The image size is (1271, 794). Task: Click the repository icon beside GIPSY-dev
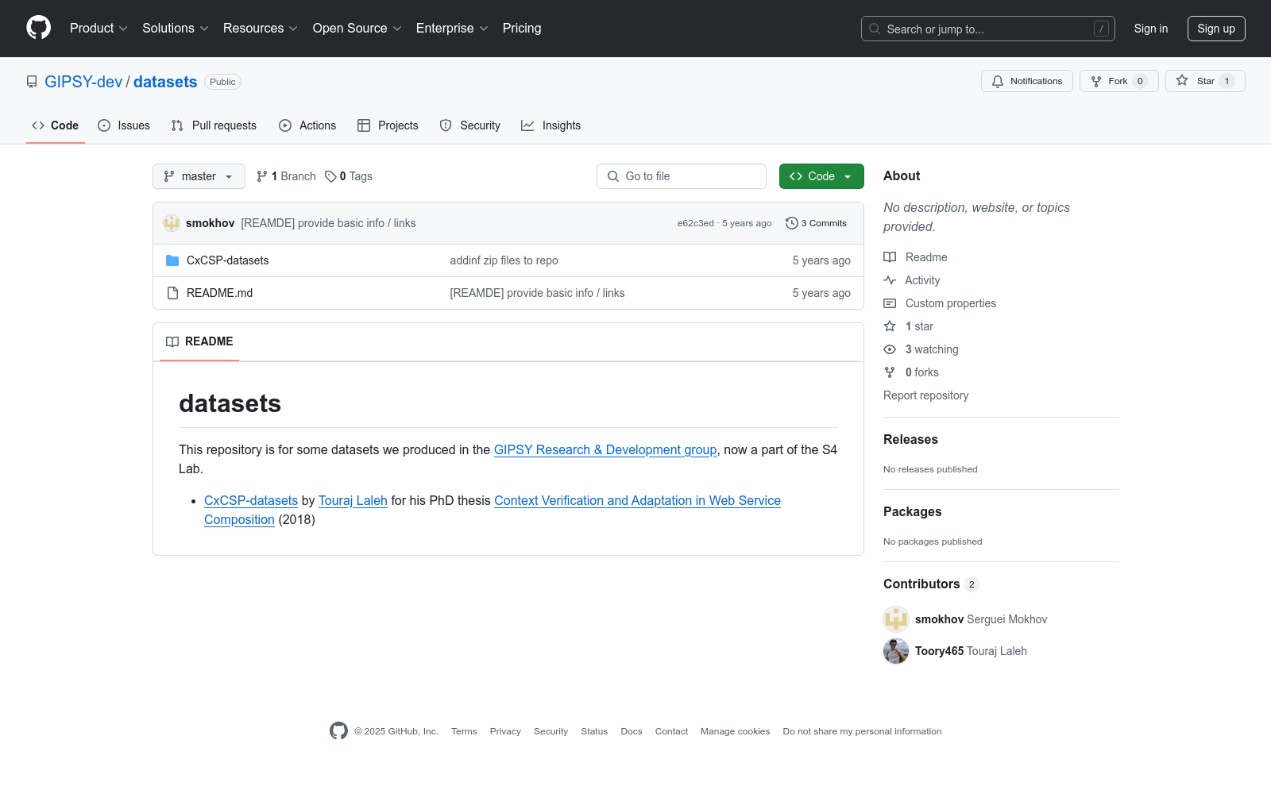pyautogui.click(x=32, y=82)
